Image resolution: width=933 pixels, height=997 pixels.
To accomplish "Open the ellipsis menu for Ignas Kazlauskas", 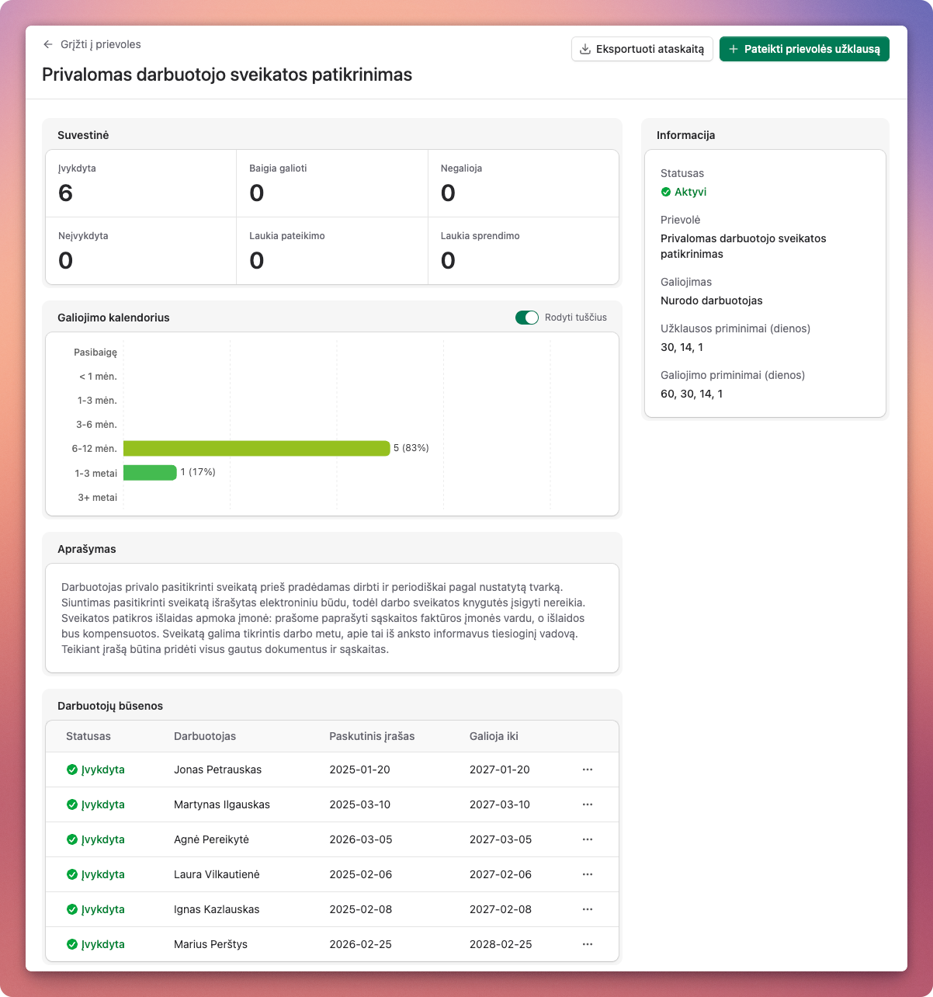I will coord(587,909).
